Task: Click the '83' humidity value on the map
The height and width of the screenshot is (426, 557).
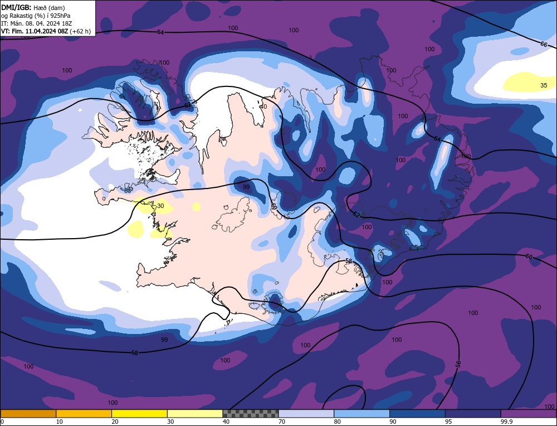Action: [x=128, y=191]
